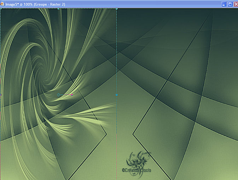Screen dimensions: 238x180
Task: Click the bright feathered streak tip near the selection edge
Action: pos(112,105)
